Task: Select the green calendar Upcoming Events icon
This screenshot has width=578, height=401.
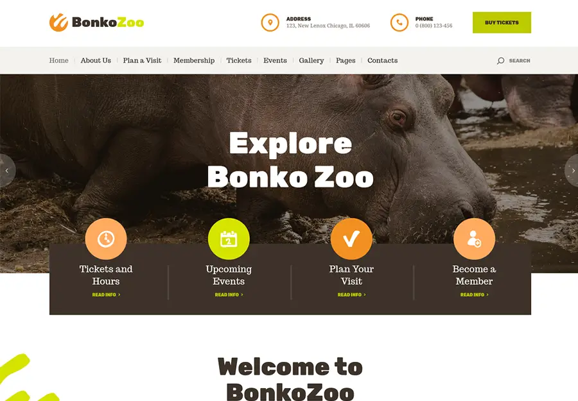Action: (x=229, y=239)
